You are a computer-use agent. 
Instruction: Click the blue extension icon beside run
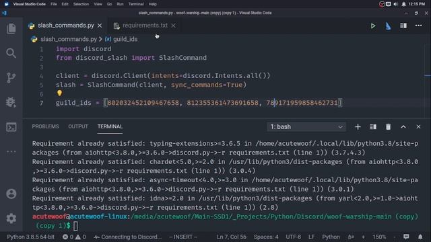click(388, 26)
